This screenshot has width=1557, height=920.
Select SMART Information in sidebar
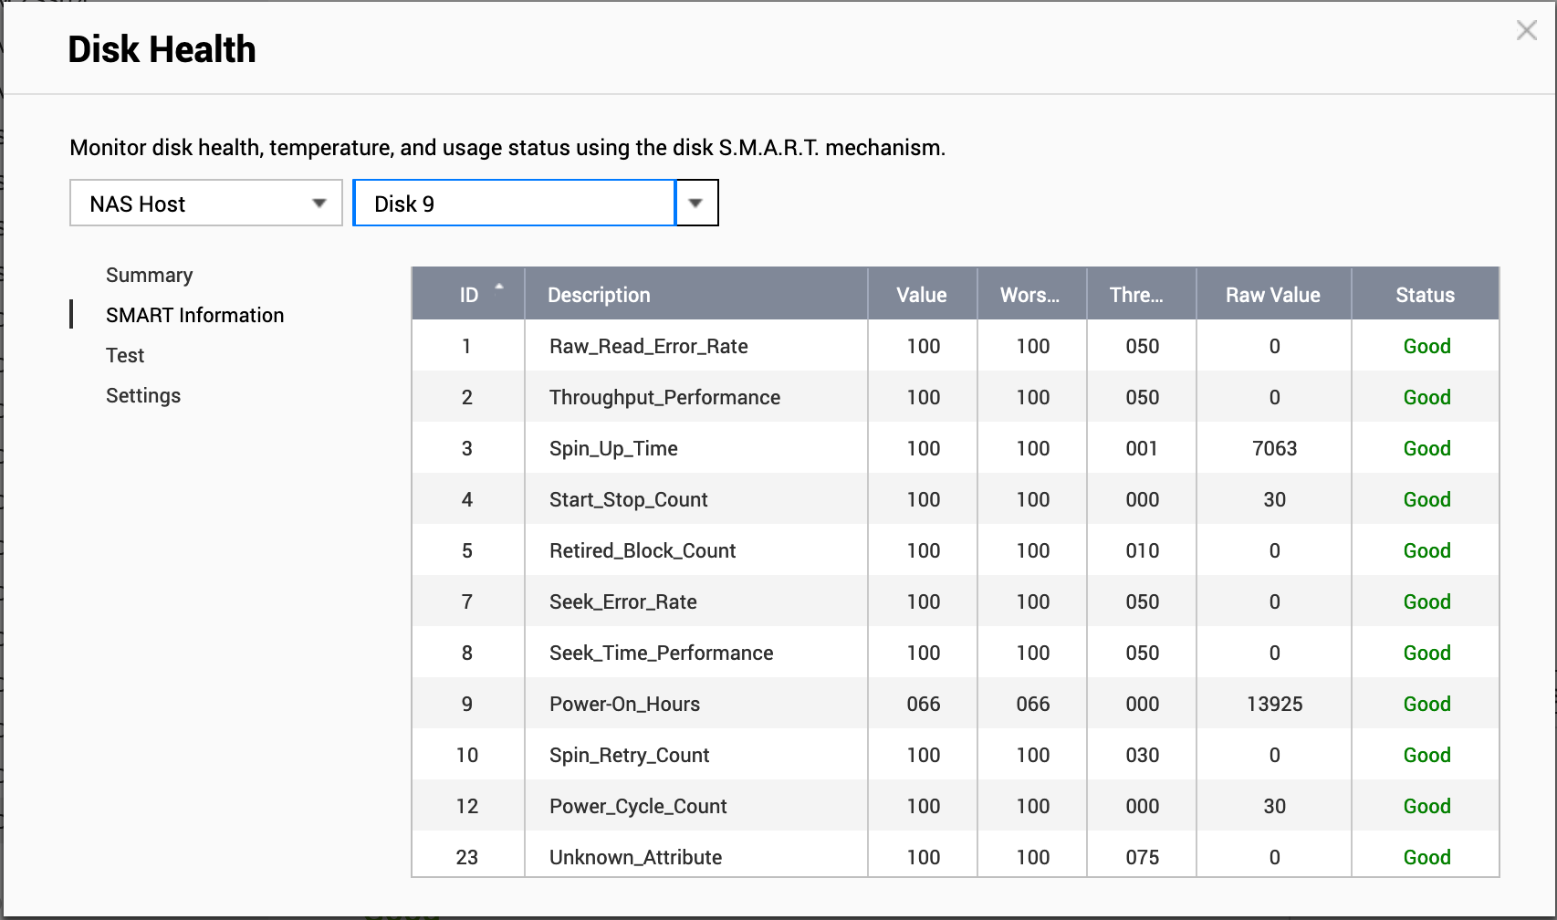pos(194,315)
